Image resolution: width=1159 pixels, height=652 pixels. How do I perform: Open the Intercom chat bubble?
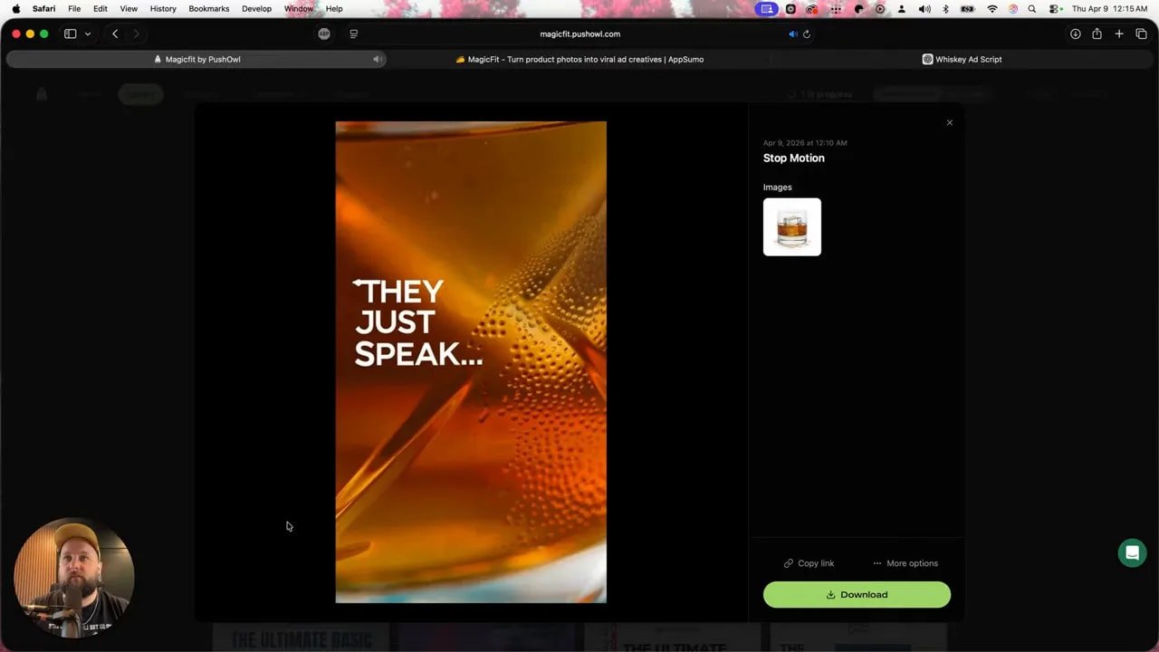click(x=1132, y=552)
